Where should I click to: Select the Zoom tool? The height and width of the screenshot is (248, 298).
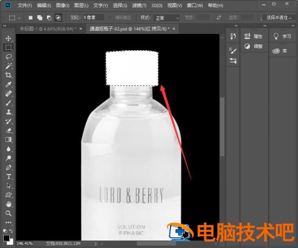tap(8, 213)
